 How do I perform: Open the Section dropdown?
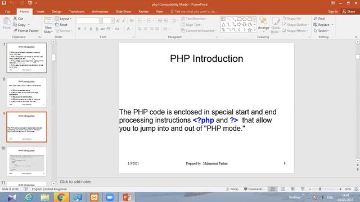[x=64, y=31]
